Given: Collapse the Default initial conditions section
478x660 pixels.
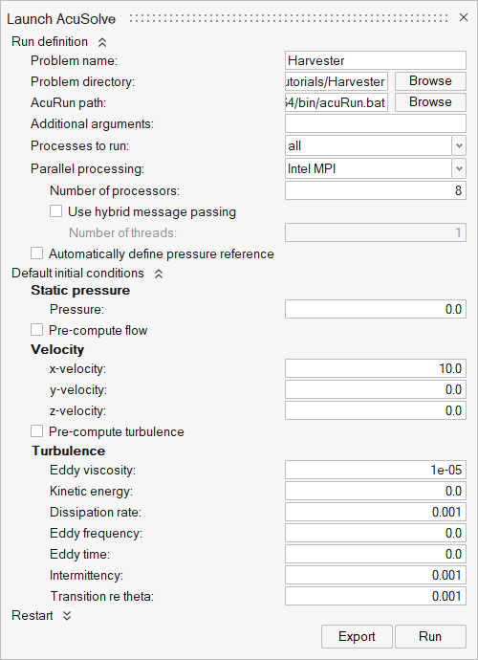Looking at the screenshot, I should click(x=159, y=274).
